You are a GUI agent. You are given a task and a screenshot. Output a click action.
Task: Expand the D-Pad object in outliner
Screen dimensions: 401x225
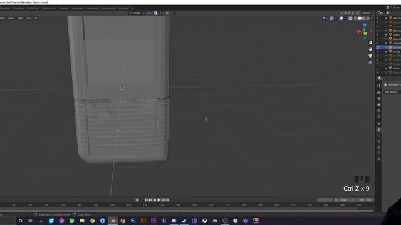pyautogui.click(x=386, y=35)
